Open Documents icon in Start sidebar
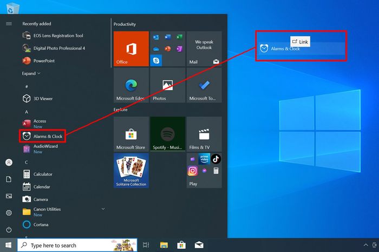379x252 pixels. (x=9, y=179)
